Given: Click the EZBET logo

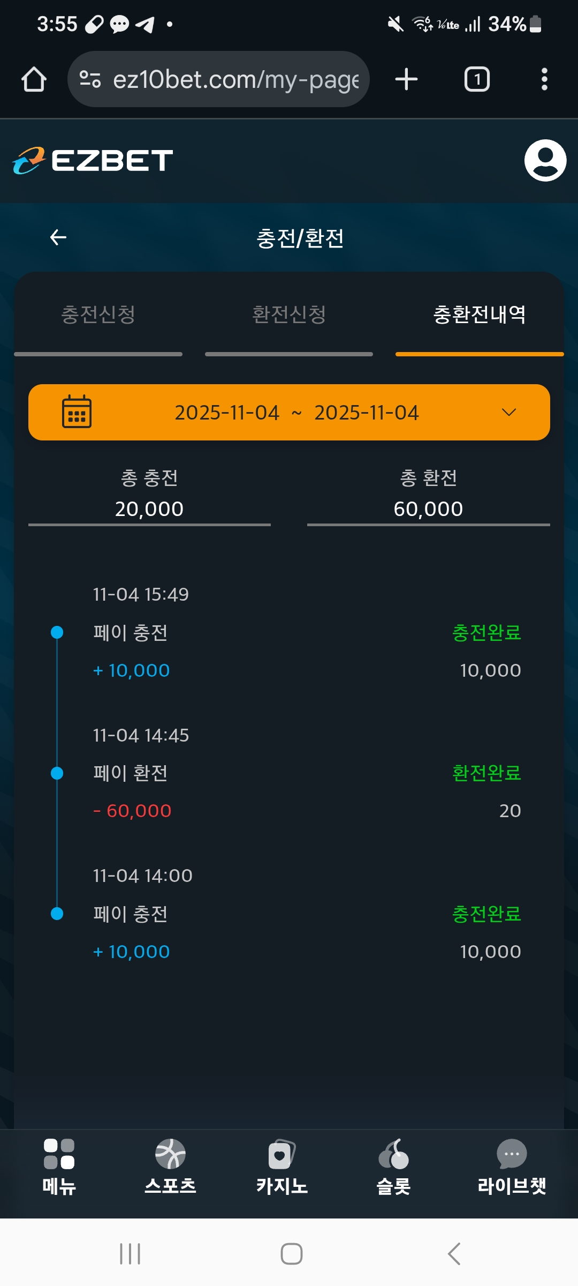Looking at the screenshot, I should 93,161.
